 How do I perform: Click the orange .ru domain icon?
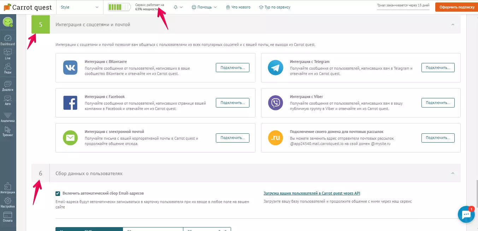pos(276,138)
